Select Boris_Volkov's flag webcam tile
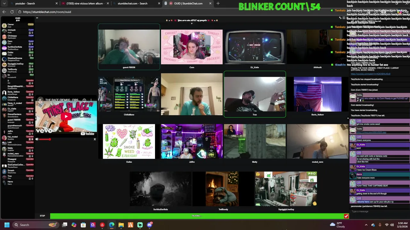This screenshot has height=230, width=410. click(x=317, y=94)
